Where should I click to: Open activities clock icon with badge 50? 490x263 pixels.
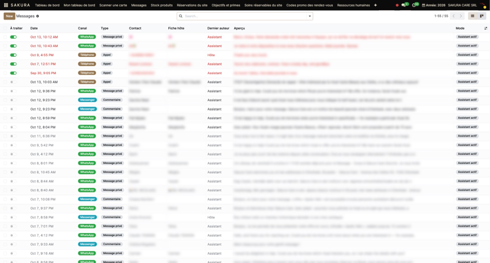coord(415,5)
